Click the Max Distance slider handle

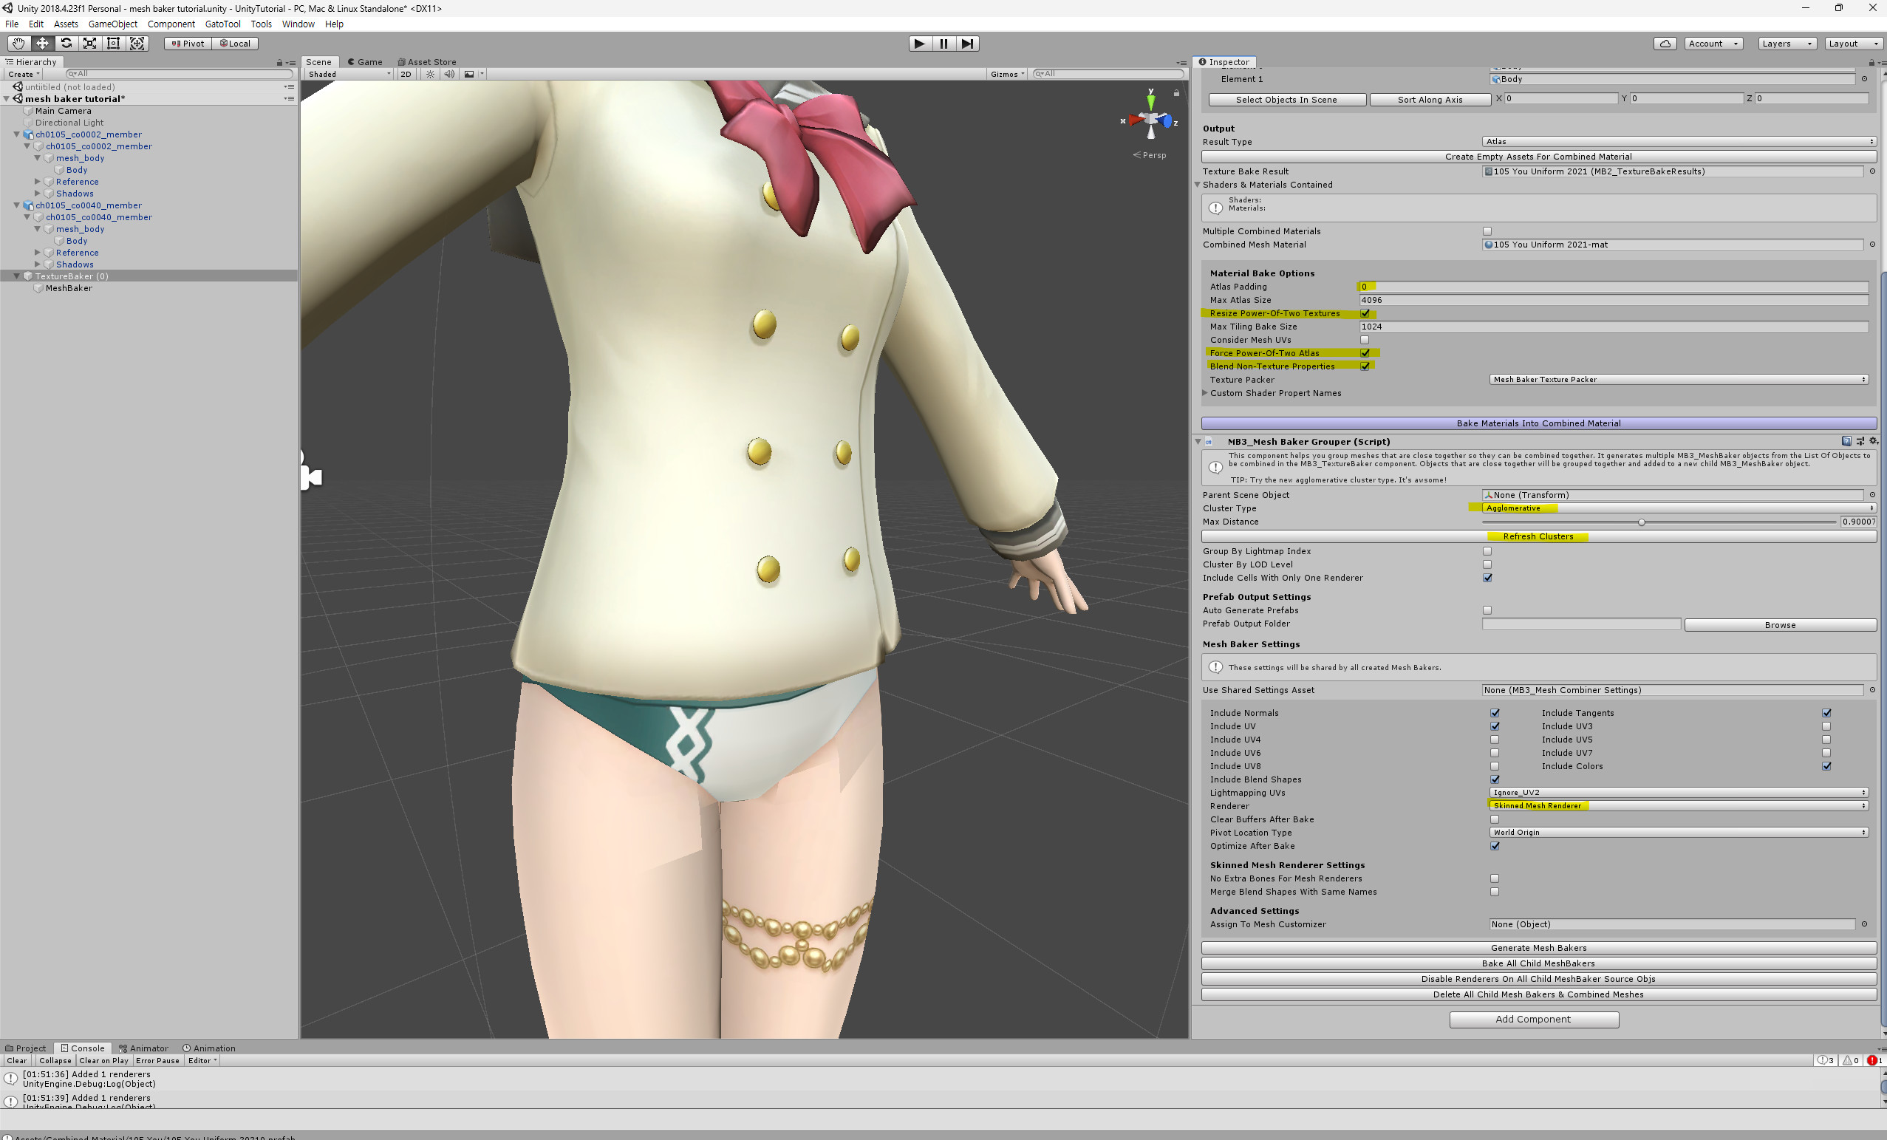(1641, 522)
